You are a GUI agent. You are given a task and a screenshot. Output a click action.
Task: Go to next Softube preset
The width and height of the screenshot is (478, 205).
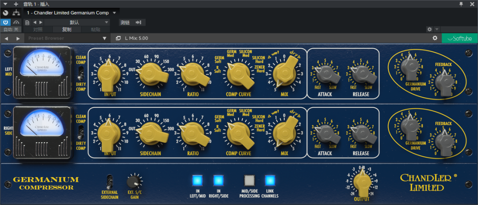click(x=18, y=39)
